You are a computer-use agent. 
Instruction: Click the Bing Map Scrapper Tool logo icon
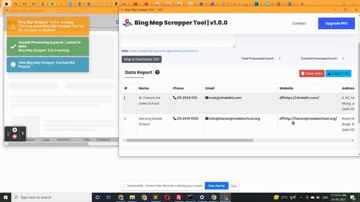tap(128, 22)
